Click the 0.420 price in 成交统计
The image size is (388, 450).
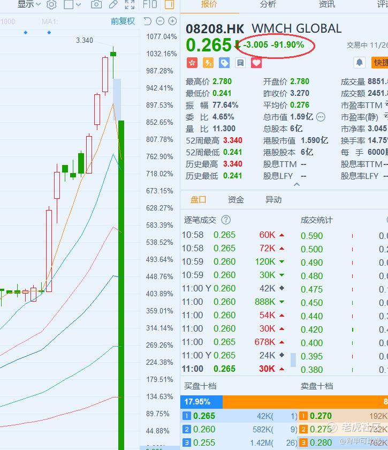(311, 329)
